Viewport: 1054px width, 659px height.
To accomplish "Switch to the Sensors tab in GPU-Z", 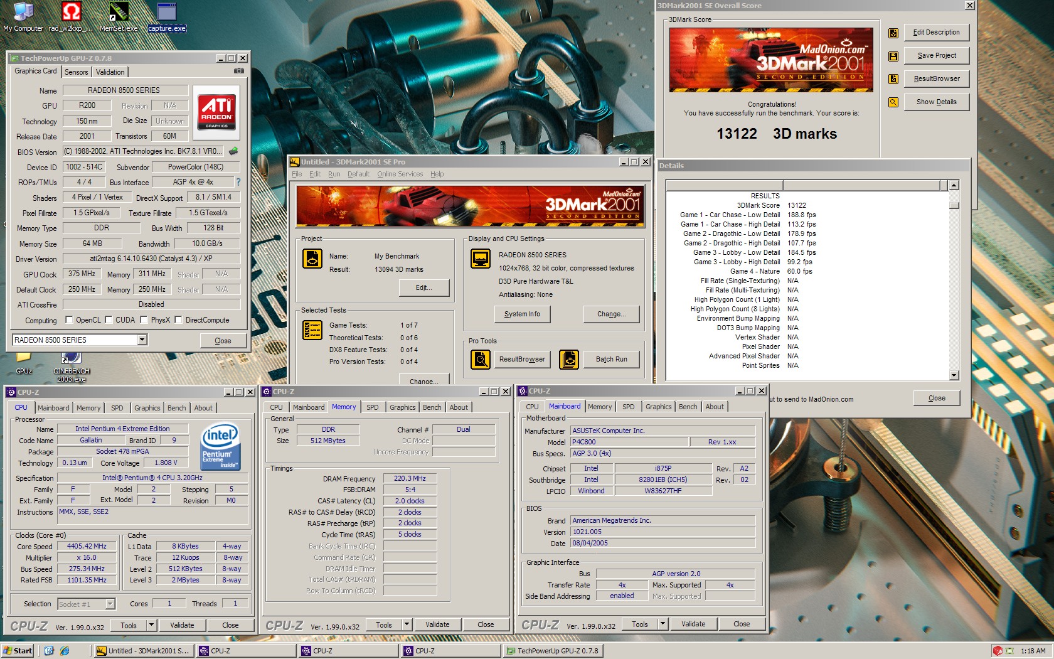I will (77, 72).
